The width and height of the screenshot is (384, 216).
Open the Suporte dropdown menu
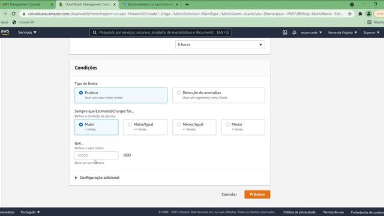(371, 32)
